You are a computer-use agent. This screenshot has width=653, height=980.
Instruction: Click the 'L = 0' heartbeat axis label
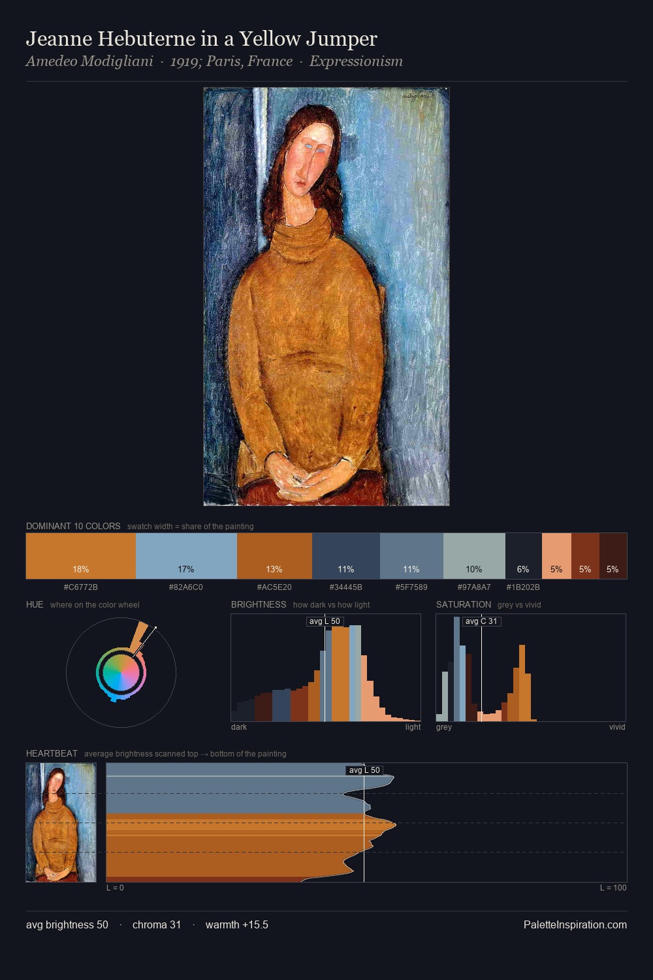coord(115,887)
